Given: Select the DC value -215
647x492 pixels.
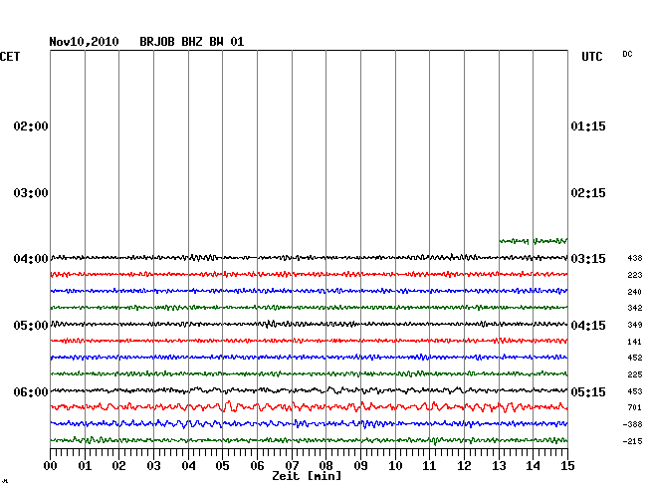Looking at the screenshot, I should click(x=632, y=441).
